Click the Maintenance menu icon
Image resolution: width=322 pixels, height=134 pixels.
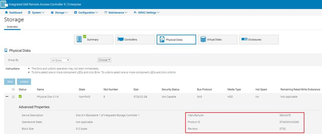point(106,12)
